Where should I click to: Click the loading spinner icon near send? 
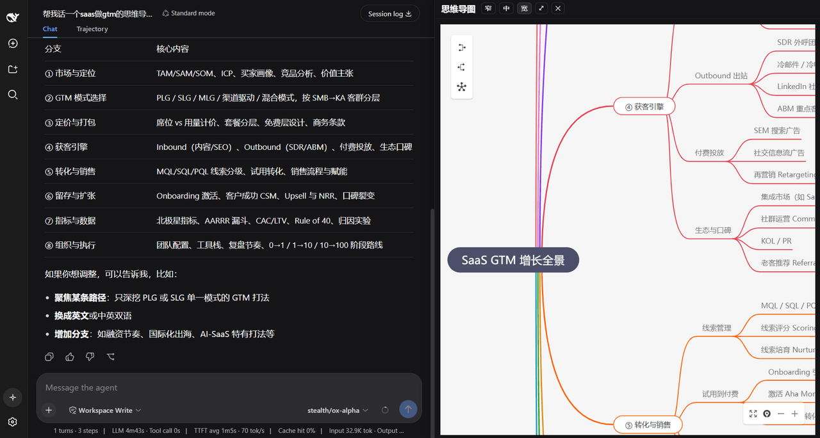pyautogui.click(x=385, y=410)
